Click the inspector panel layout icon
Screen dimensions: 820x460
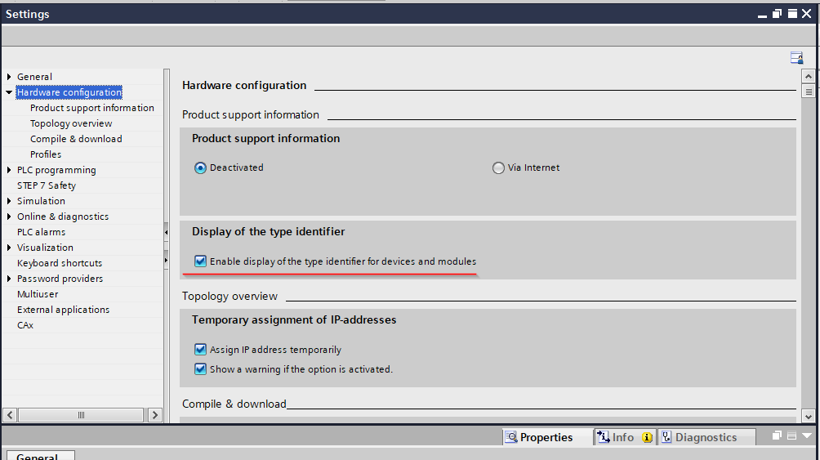pos(791,435)
